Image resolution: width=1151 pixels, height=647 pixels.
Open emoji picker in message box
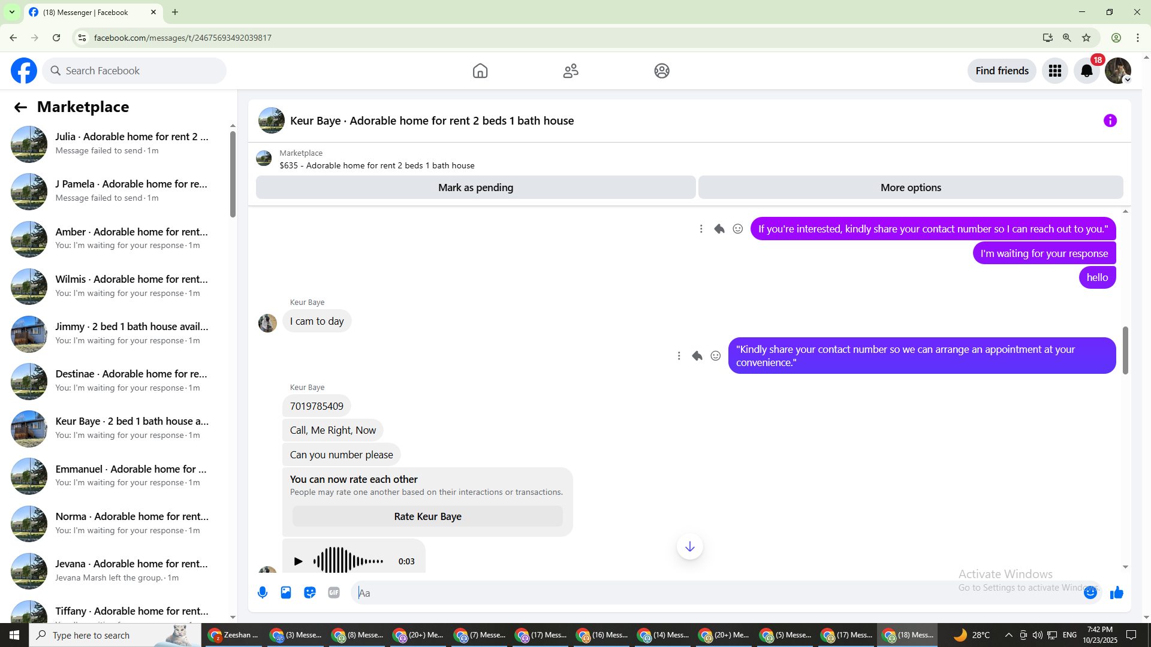pyautogui.click(x=1090, y=592)
